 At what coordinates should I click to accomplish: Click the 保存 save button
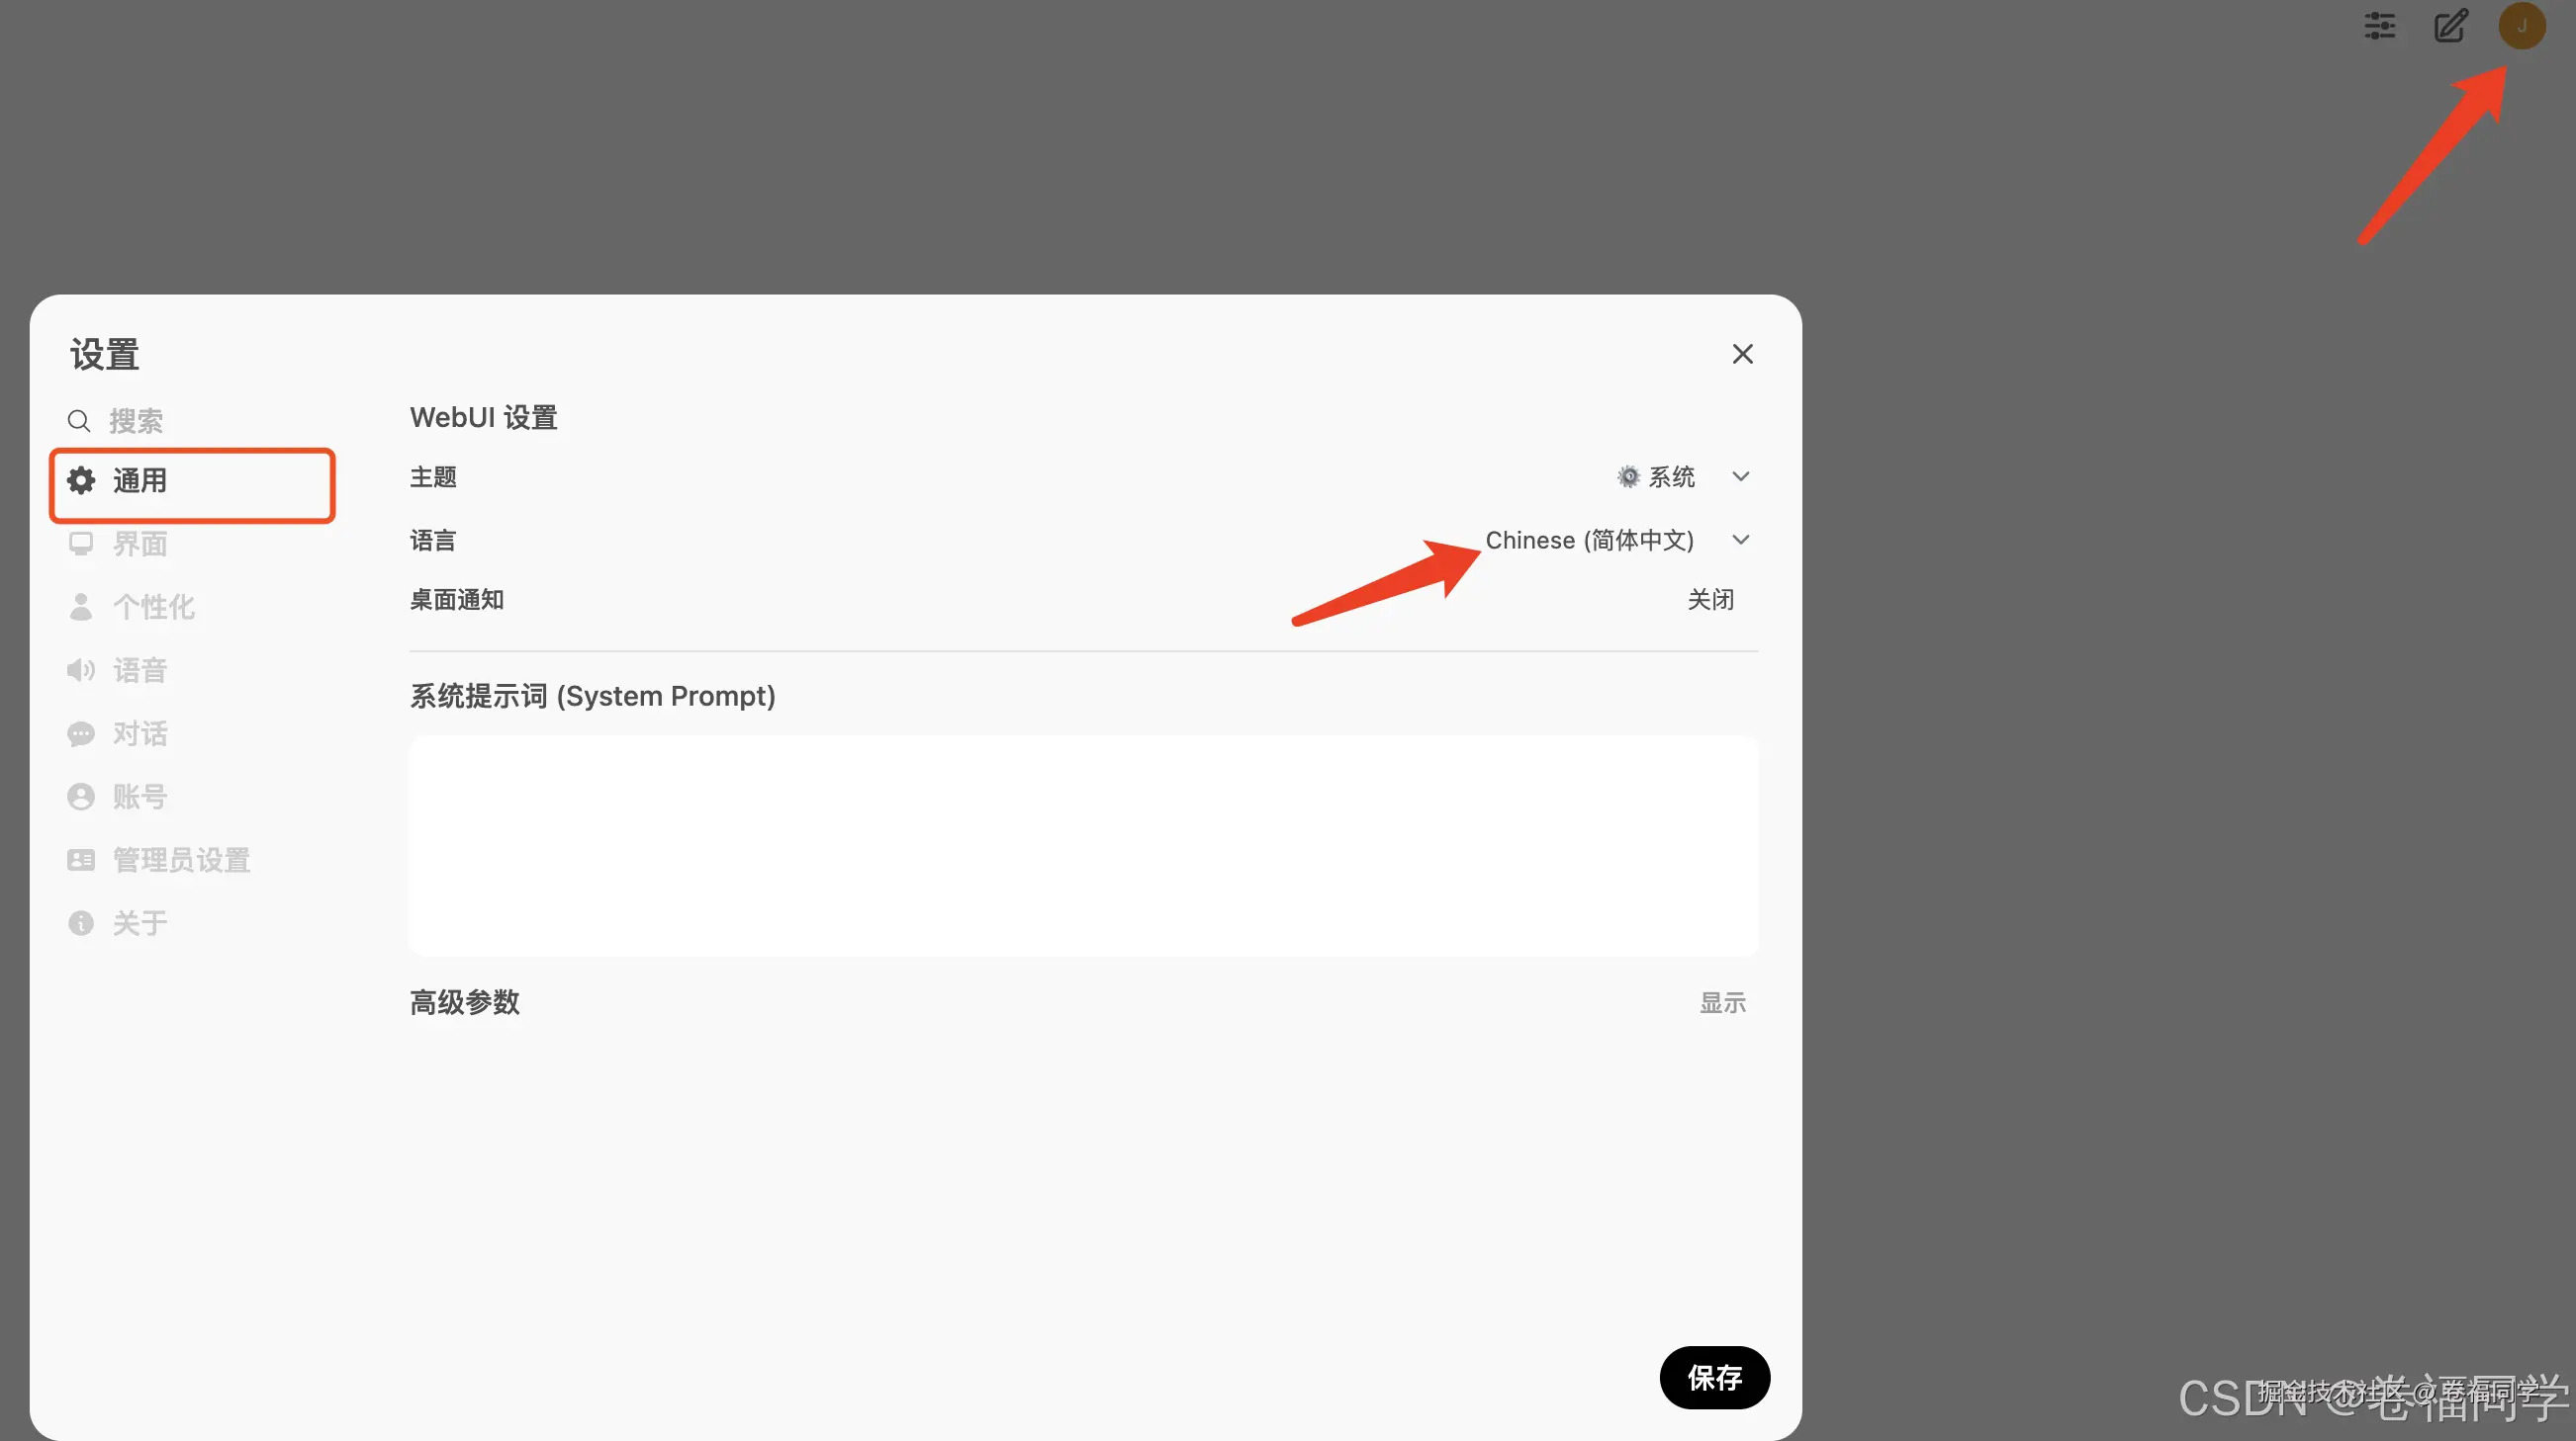click(1714, 1377)
